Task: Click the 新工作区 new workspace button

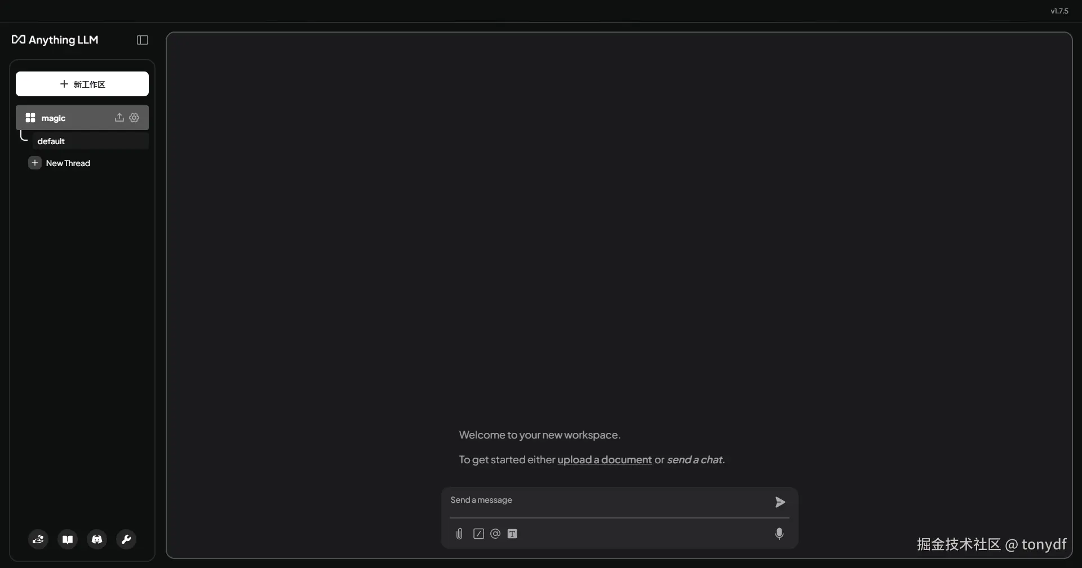Action: point(82,84)
